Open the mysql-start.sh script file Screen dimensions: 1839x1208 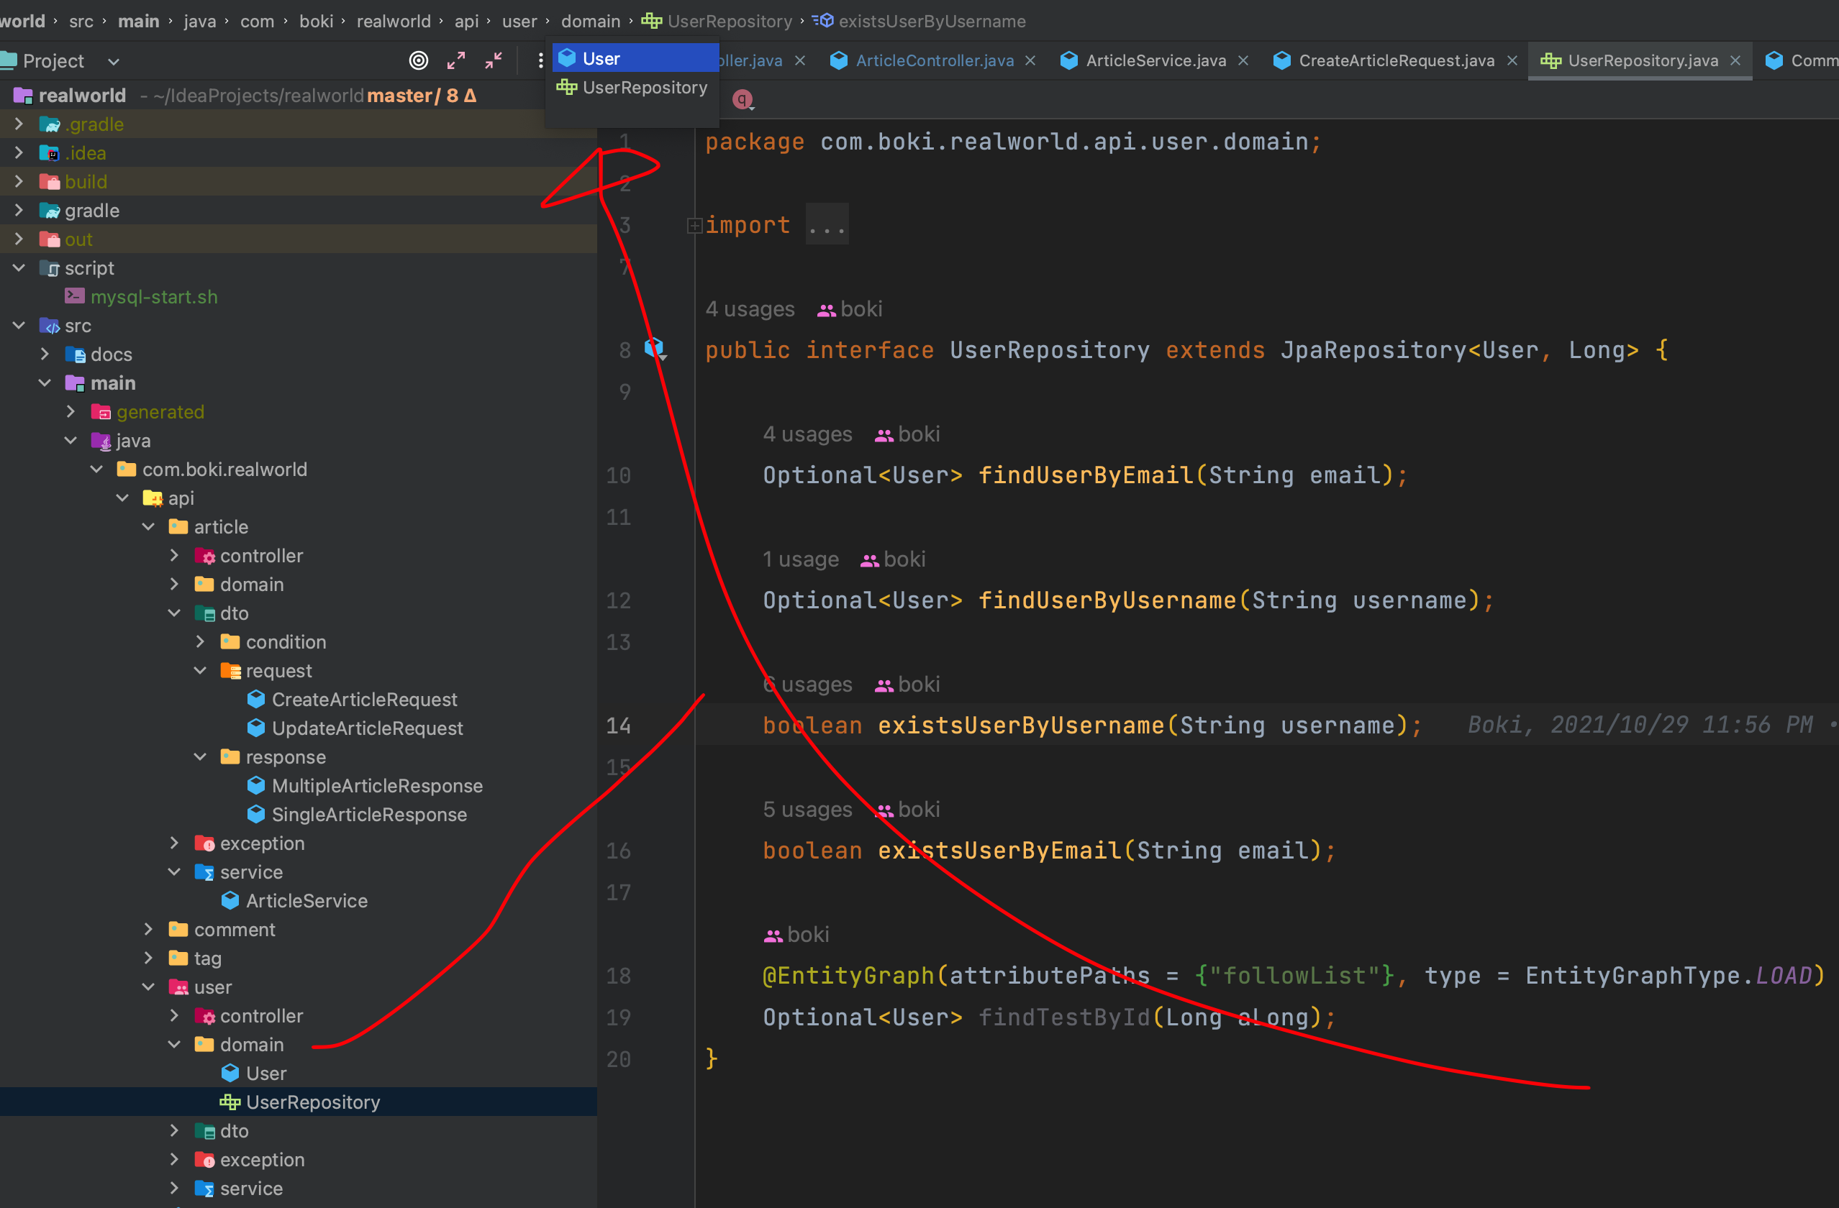(x=154, y=298)
